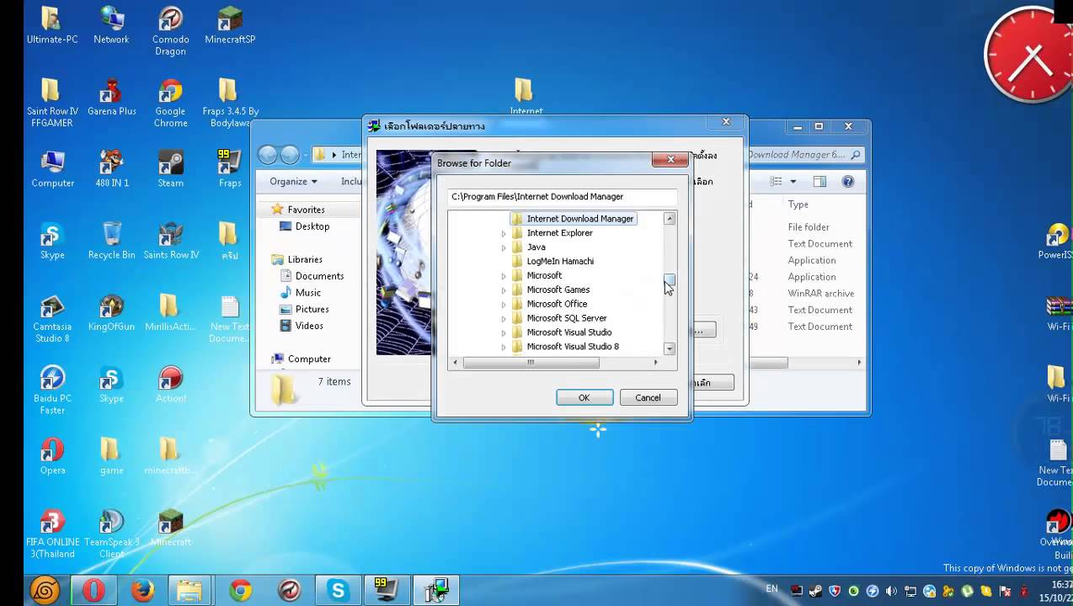Select the Network desktop icon
The height and width of the screenshot is (606, 1073).
tap(111, 26)
